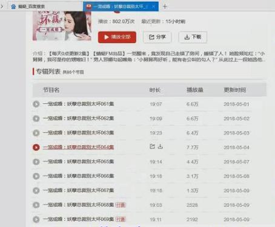Close the active album browser tab
This screenshot has width=275, height=227.
pos(154,7)
